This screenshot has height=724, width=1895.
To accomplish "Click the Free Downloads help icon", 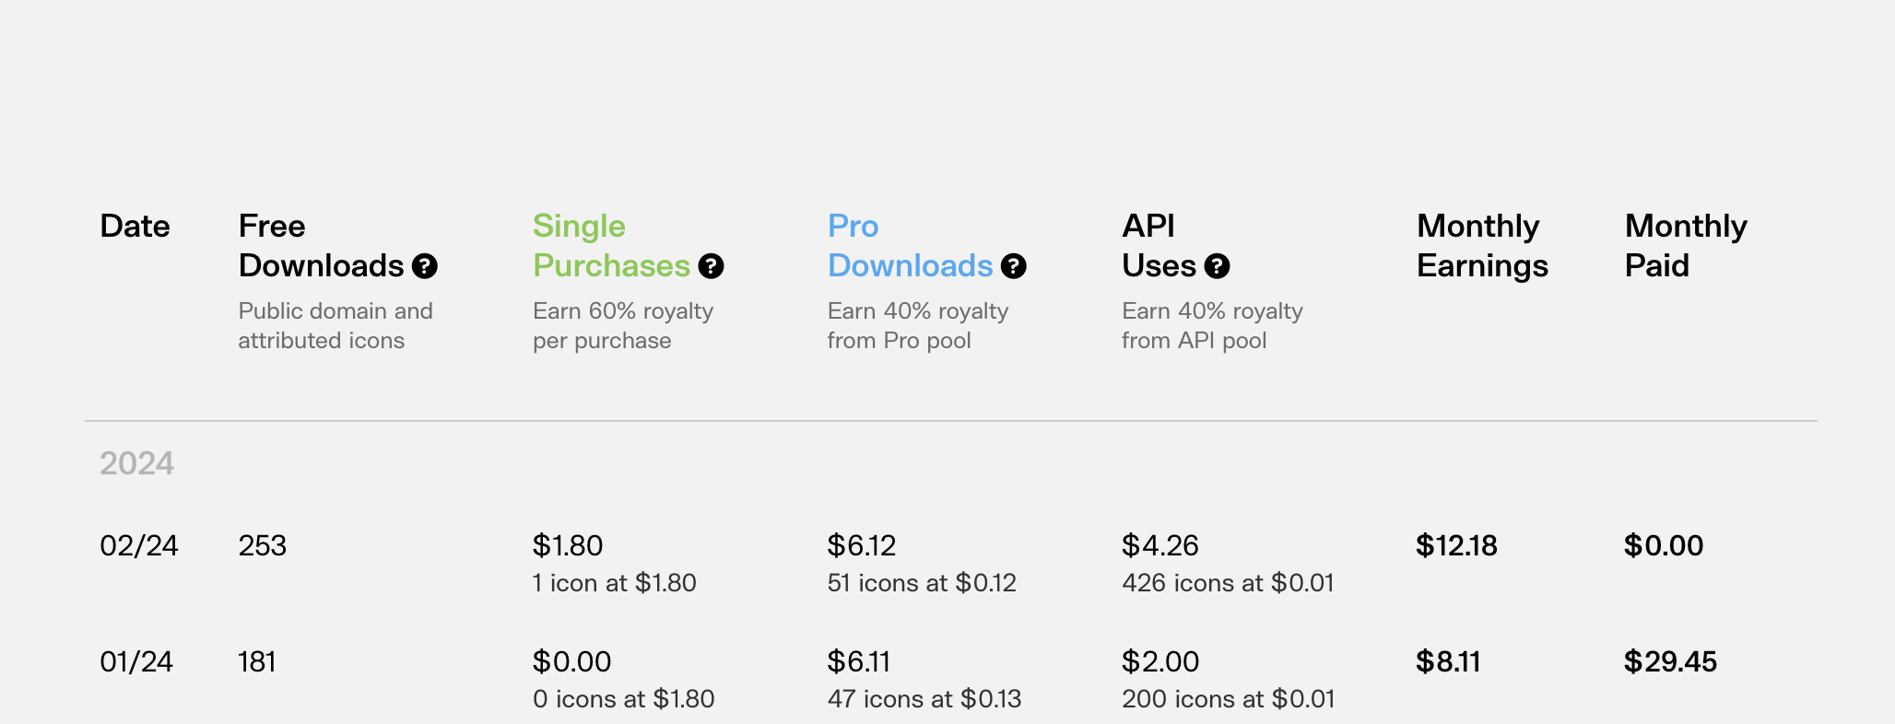I will pos(425,266).
